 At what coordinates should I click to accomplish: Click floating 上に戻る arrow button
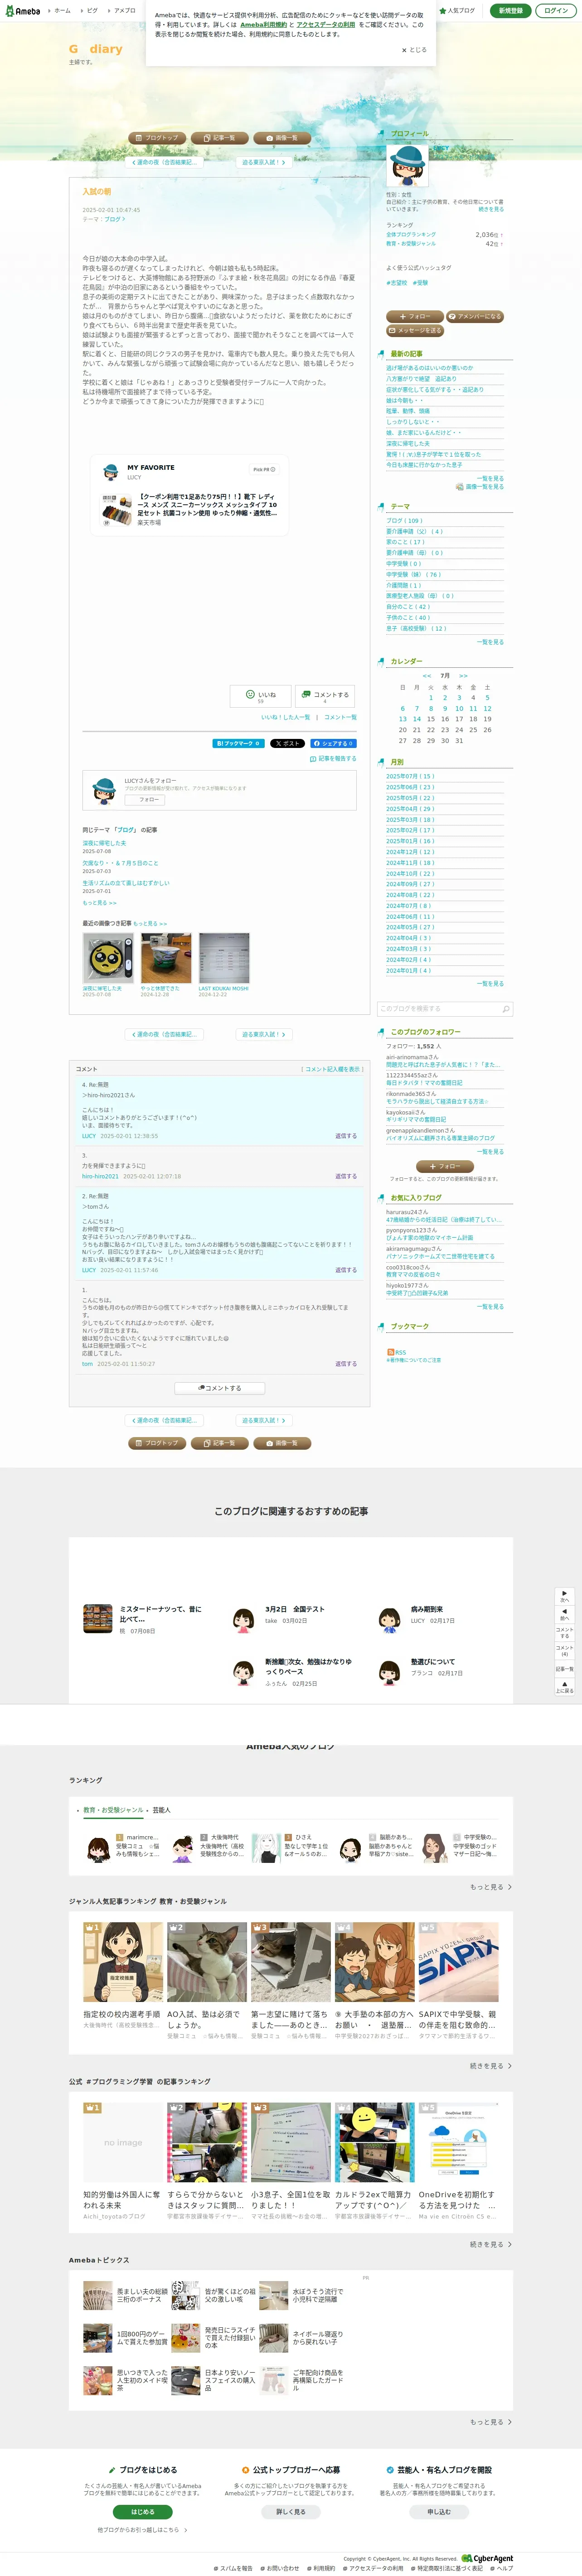coord(564,1686)
